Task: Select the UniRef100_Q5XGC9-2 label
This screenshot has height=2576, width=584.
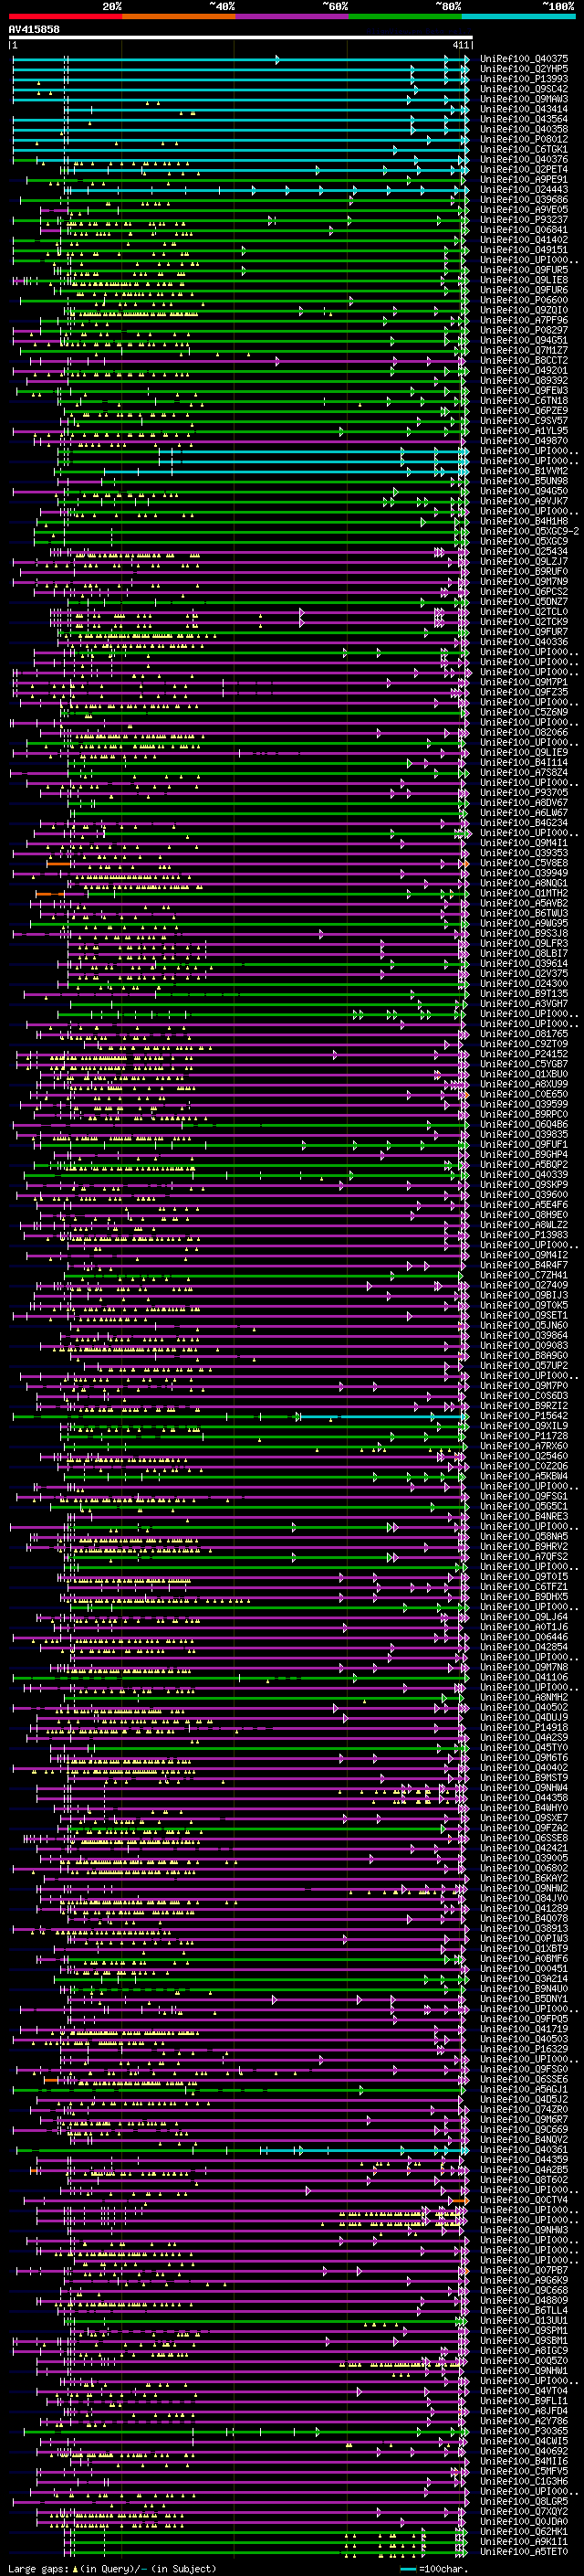Action: 529,531
